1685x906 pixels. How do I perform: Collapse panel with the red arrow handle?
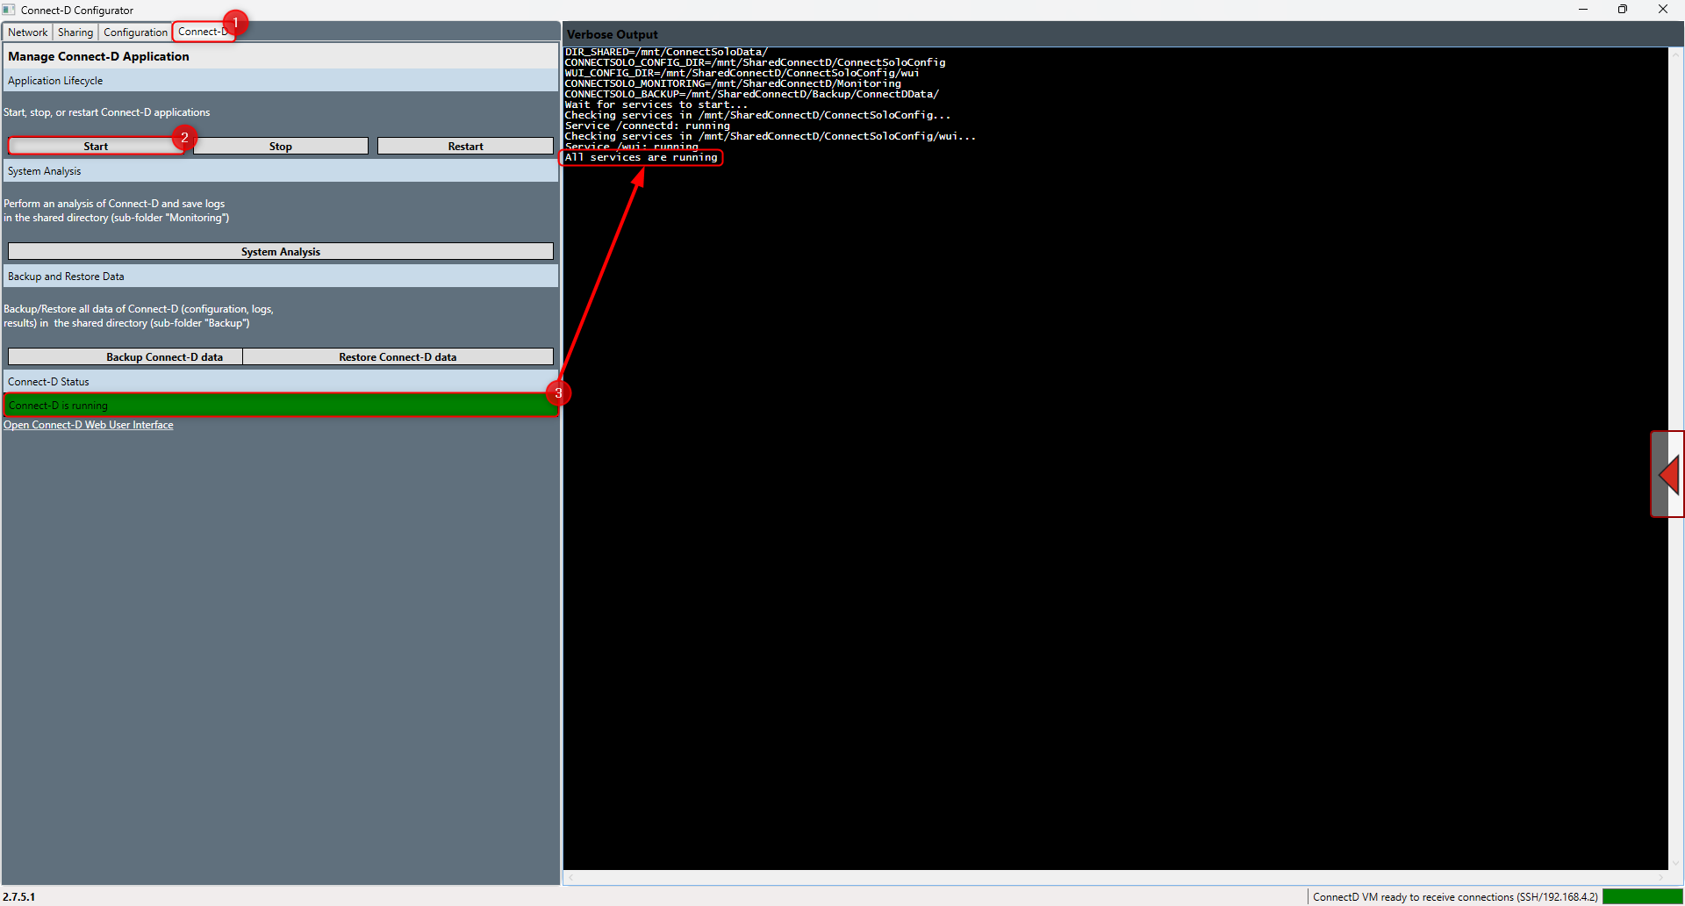[x=1667, y=474]
